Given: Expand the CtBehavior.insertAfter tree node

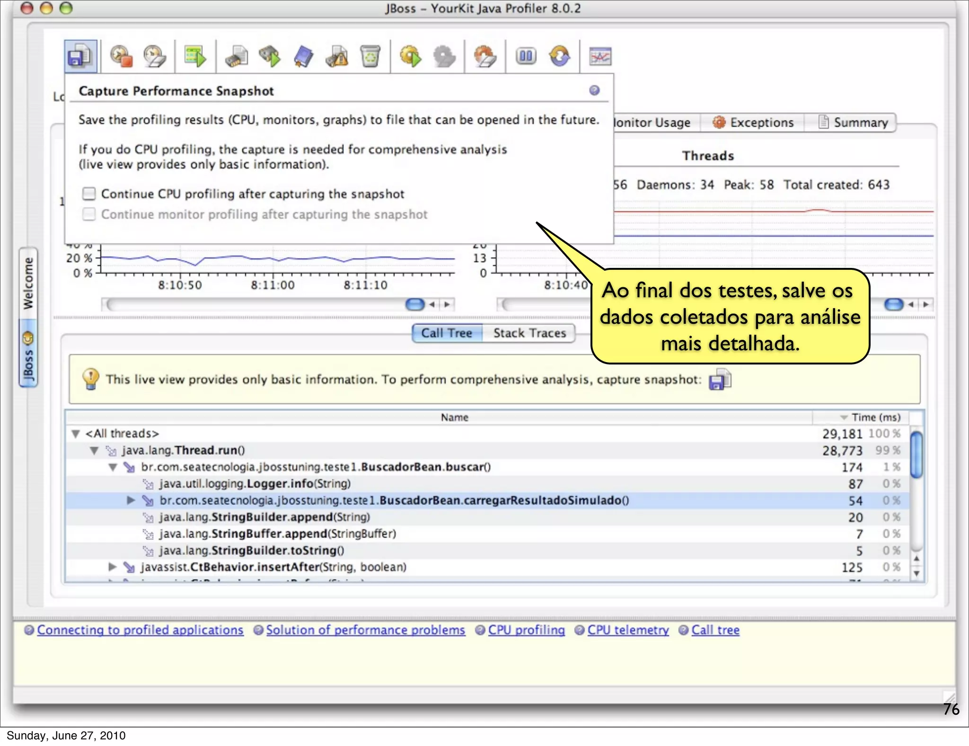Looking at the screenshot, I should coord(112,567).
